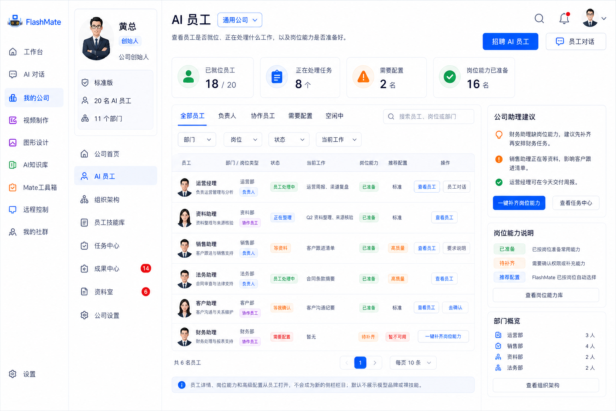Click the info icon in bottom notice bar
616x411 pixels.
182,385
